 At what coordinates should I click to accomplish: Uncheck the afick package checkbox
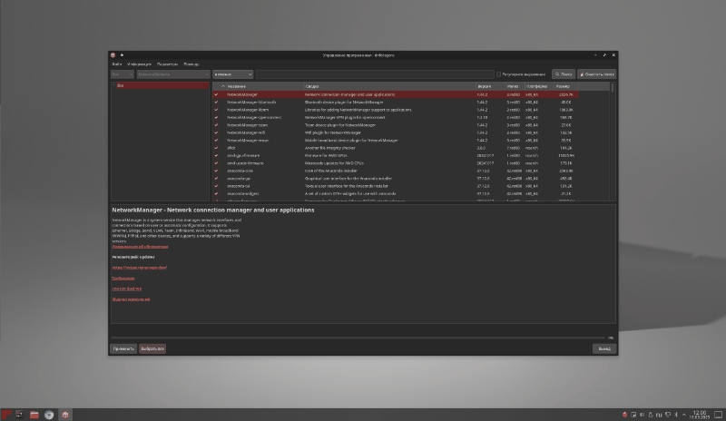pos(216,148)
